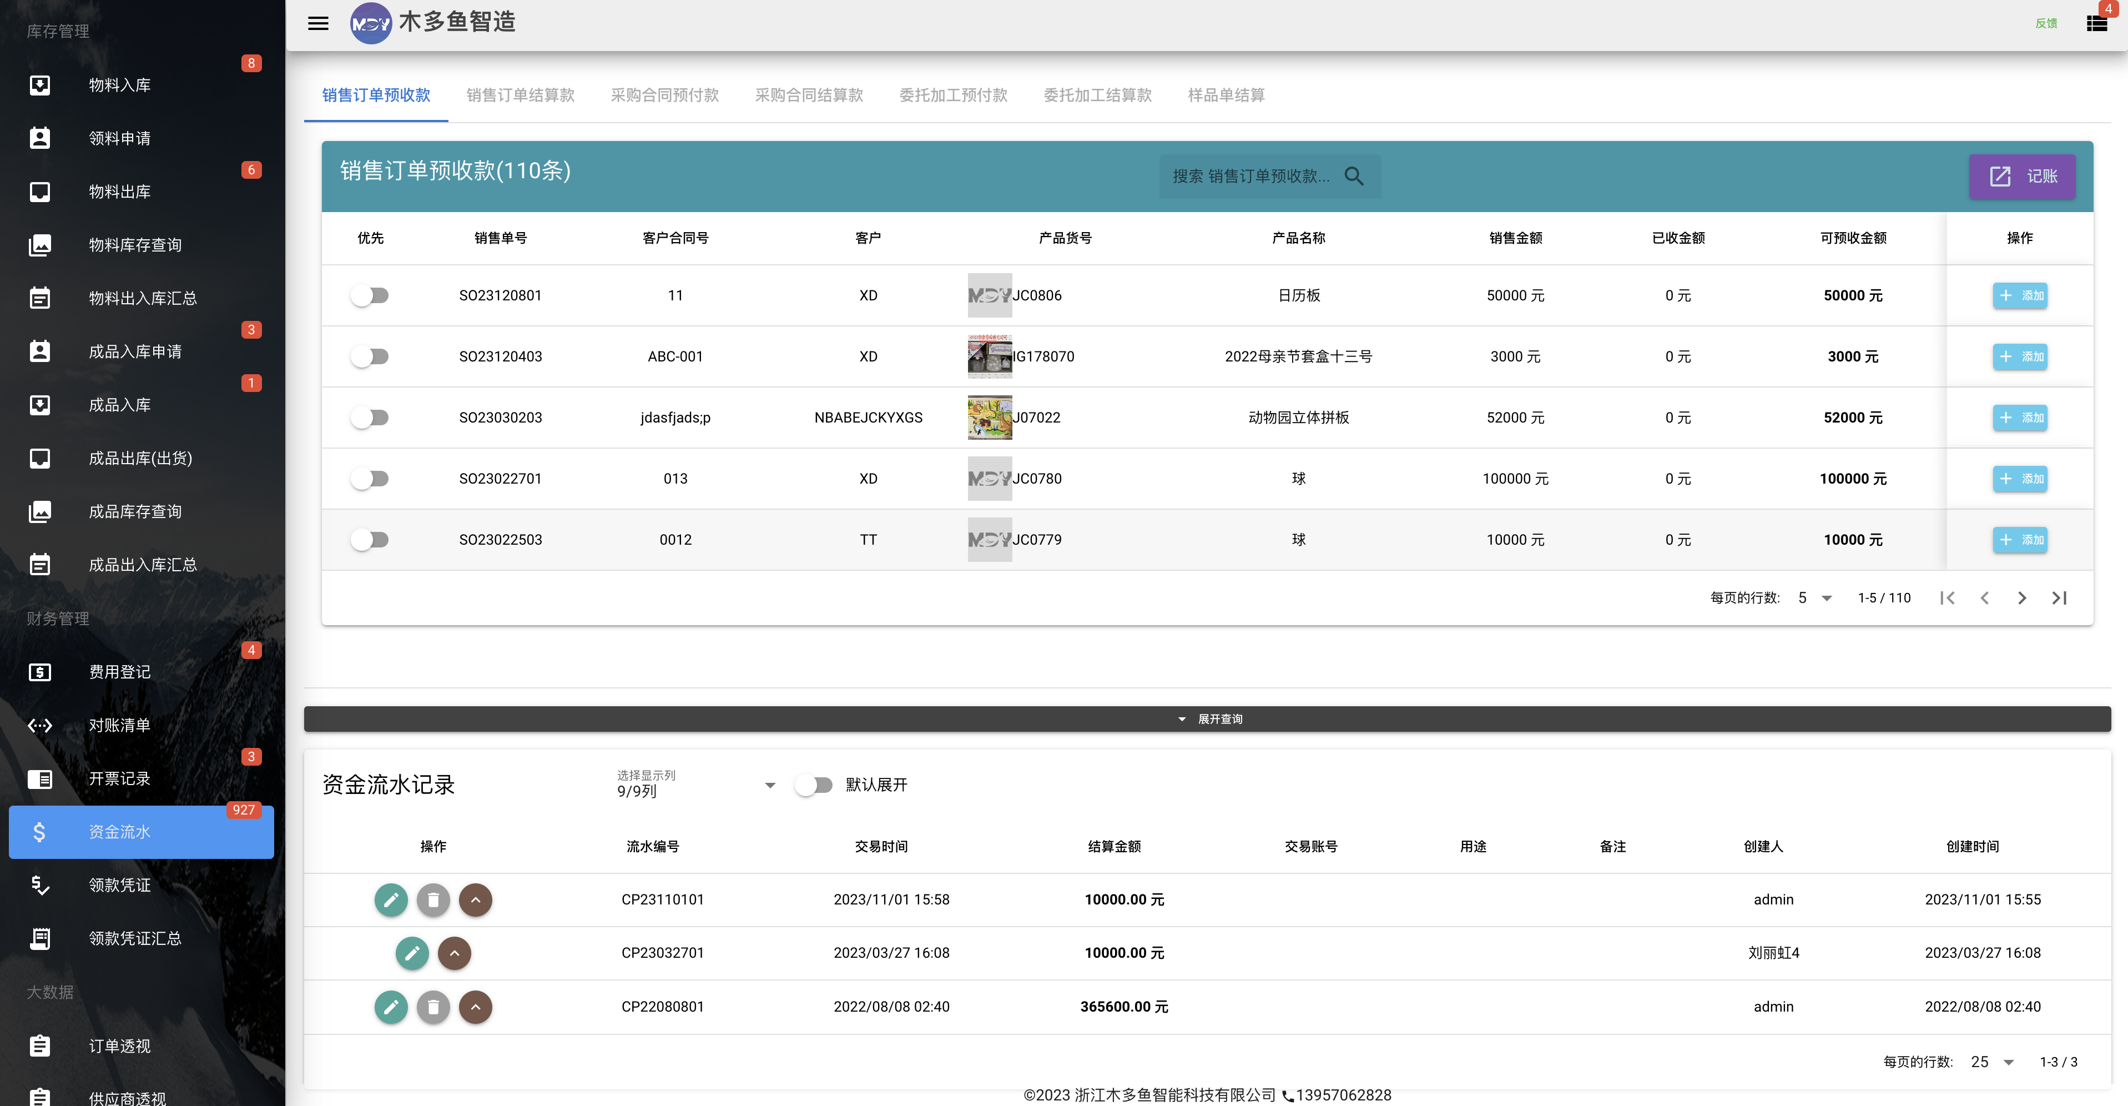Click the JC0806 product thumbnail
The image size is (2128, 1106).
pyautogui.click(x=990, y=295)
